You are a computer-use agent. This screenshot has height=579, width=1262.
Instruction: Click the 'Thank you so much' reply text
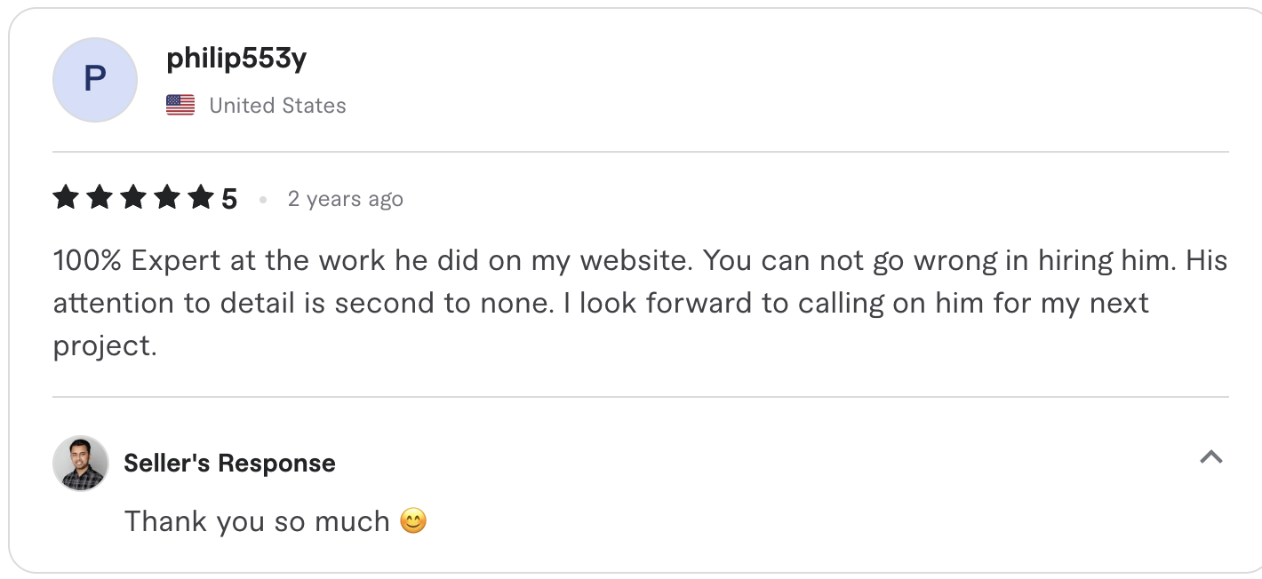(x=258, y=521)
